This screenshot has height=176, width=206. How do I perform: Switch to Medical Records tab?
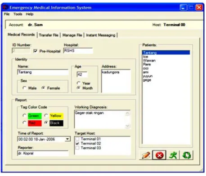[x=21, y=35]
